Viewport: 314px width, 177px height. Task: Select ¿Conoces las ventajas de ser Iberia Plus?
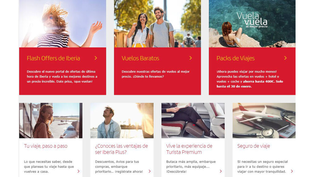[121, 149]
